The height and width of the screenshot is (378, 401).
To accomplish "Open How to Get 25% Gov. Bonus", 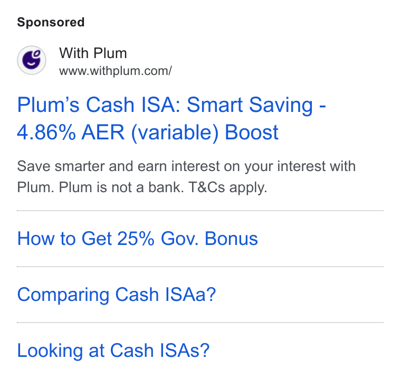I will click(137, 239).
